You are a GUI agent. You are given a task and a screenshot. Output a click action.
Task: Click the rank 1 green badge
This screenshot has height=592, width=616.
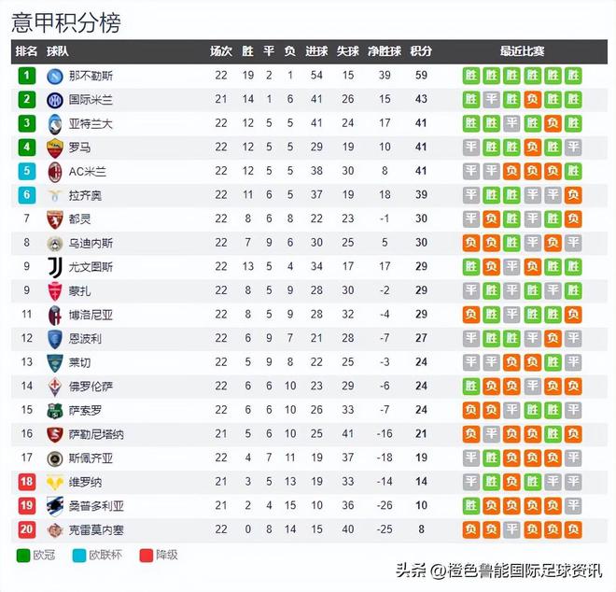(x=27, y=76)
